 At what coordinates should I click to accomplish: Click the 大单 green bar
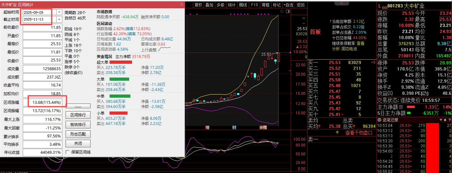pos(119,79)
